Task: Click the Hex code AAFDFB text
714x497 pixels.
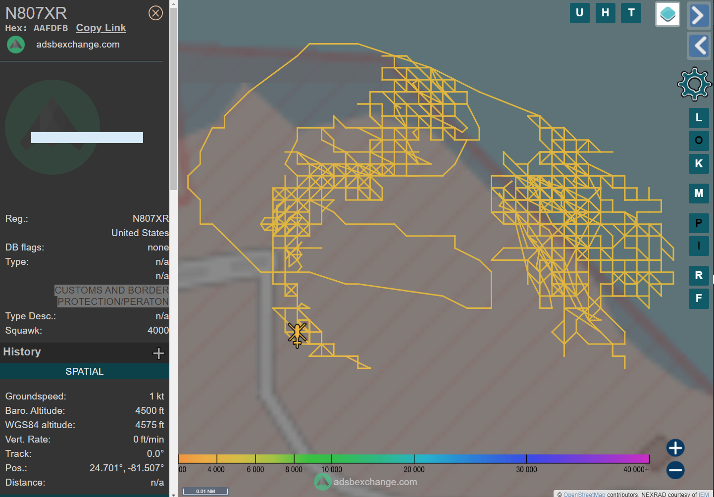Action: (x=51, y=28)
